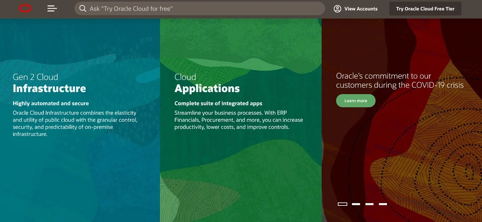
Task: Click the search magnifier icon
Action: pos(83,8)
